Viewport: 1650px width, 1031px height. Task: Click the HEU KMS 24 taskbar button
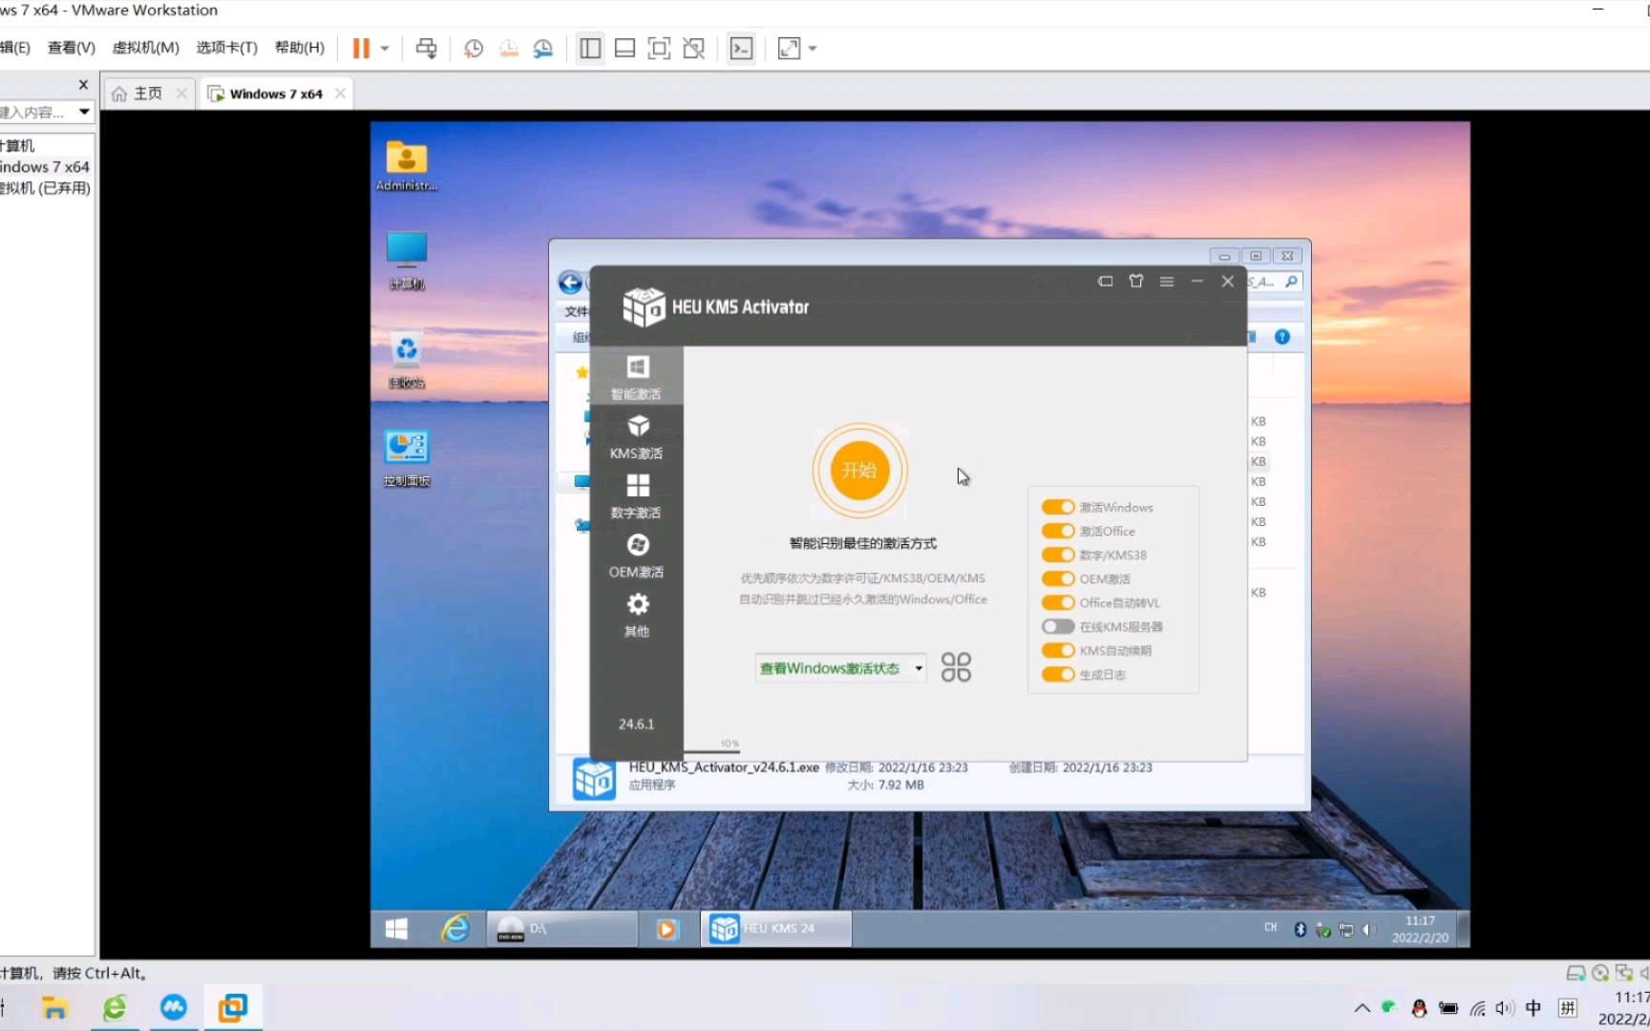click(776, 928)
